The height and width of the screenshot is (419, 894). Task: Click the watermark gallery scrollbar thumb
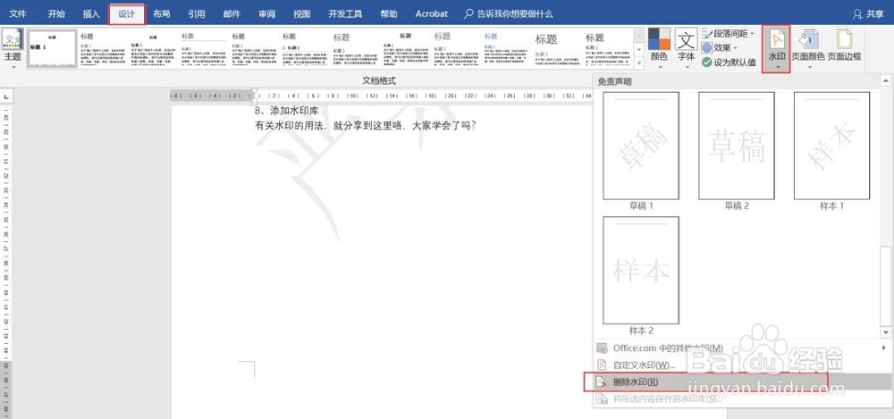[x=885, y=285]
